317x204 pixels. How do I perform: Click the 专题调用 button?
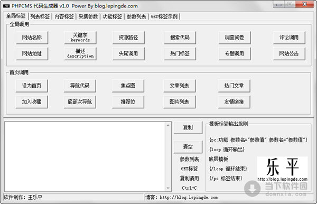(x=234, y=53)
